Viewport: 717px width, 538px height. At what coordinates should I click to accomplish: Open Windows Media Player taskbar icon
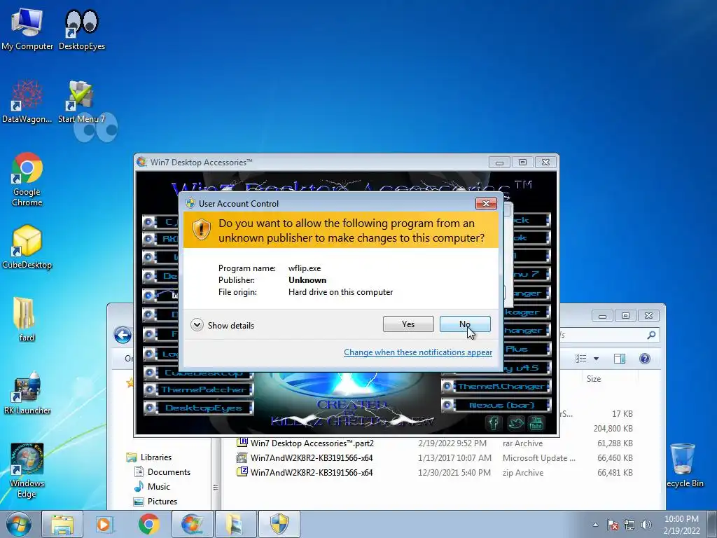coord(104,524)
